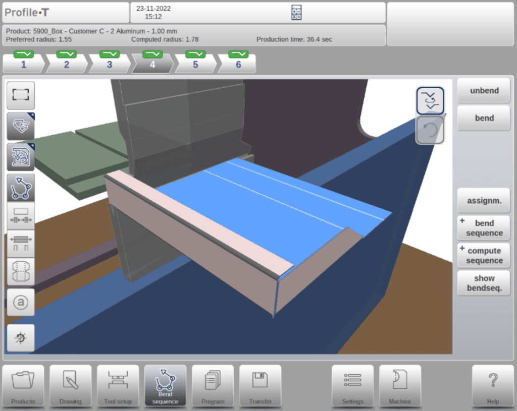Click the flip/rotate product icon
This screenshot has width=517, height=411.
pos(430,100)
